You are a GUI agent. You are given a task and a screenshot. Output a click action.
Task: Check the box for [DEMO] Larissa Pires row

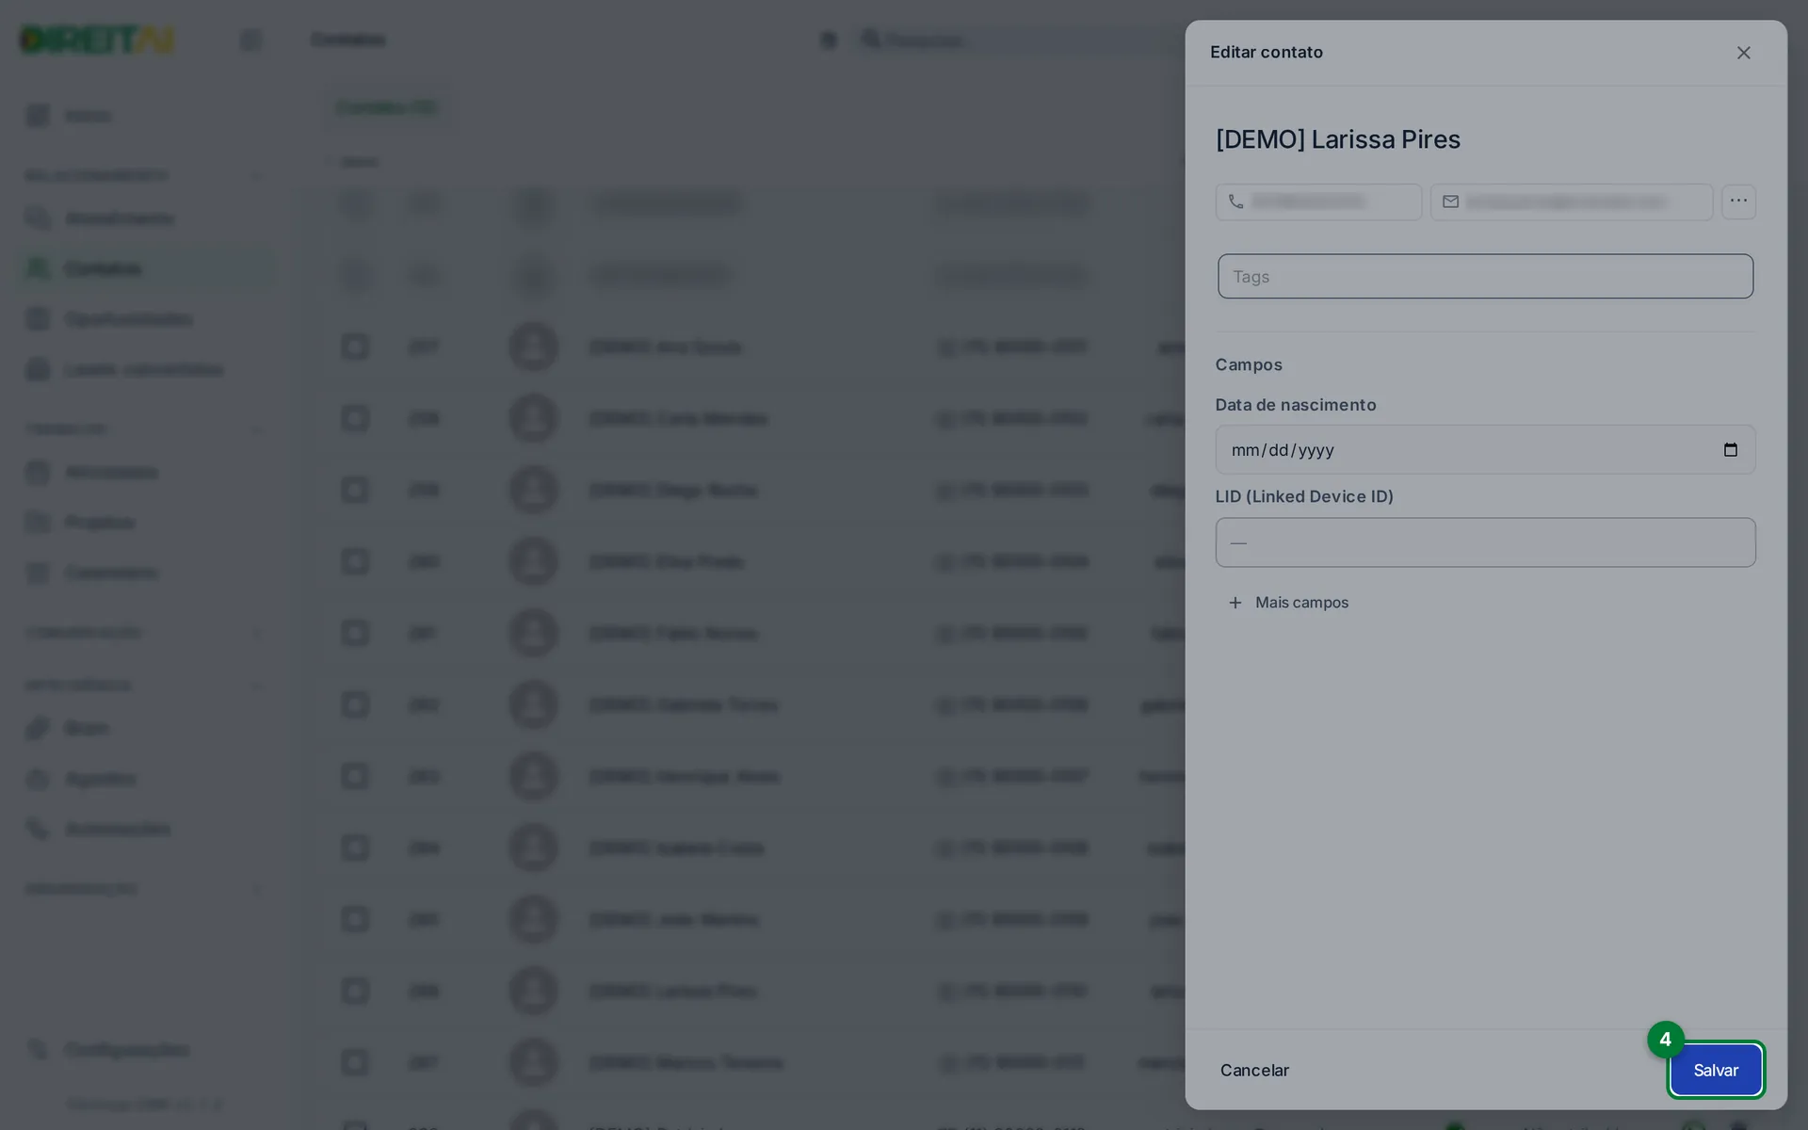355,991
